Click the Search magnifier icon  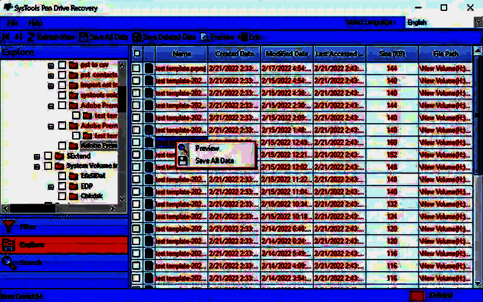[8, 263]
